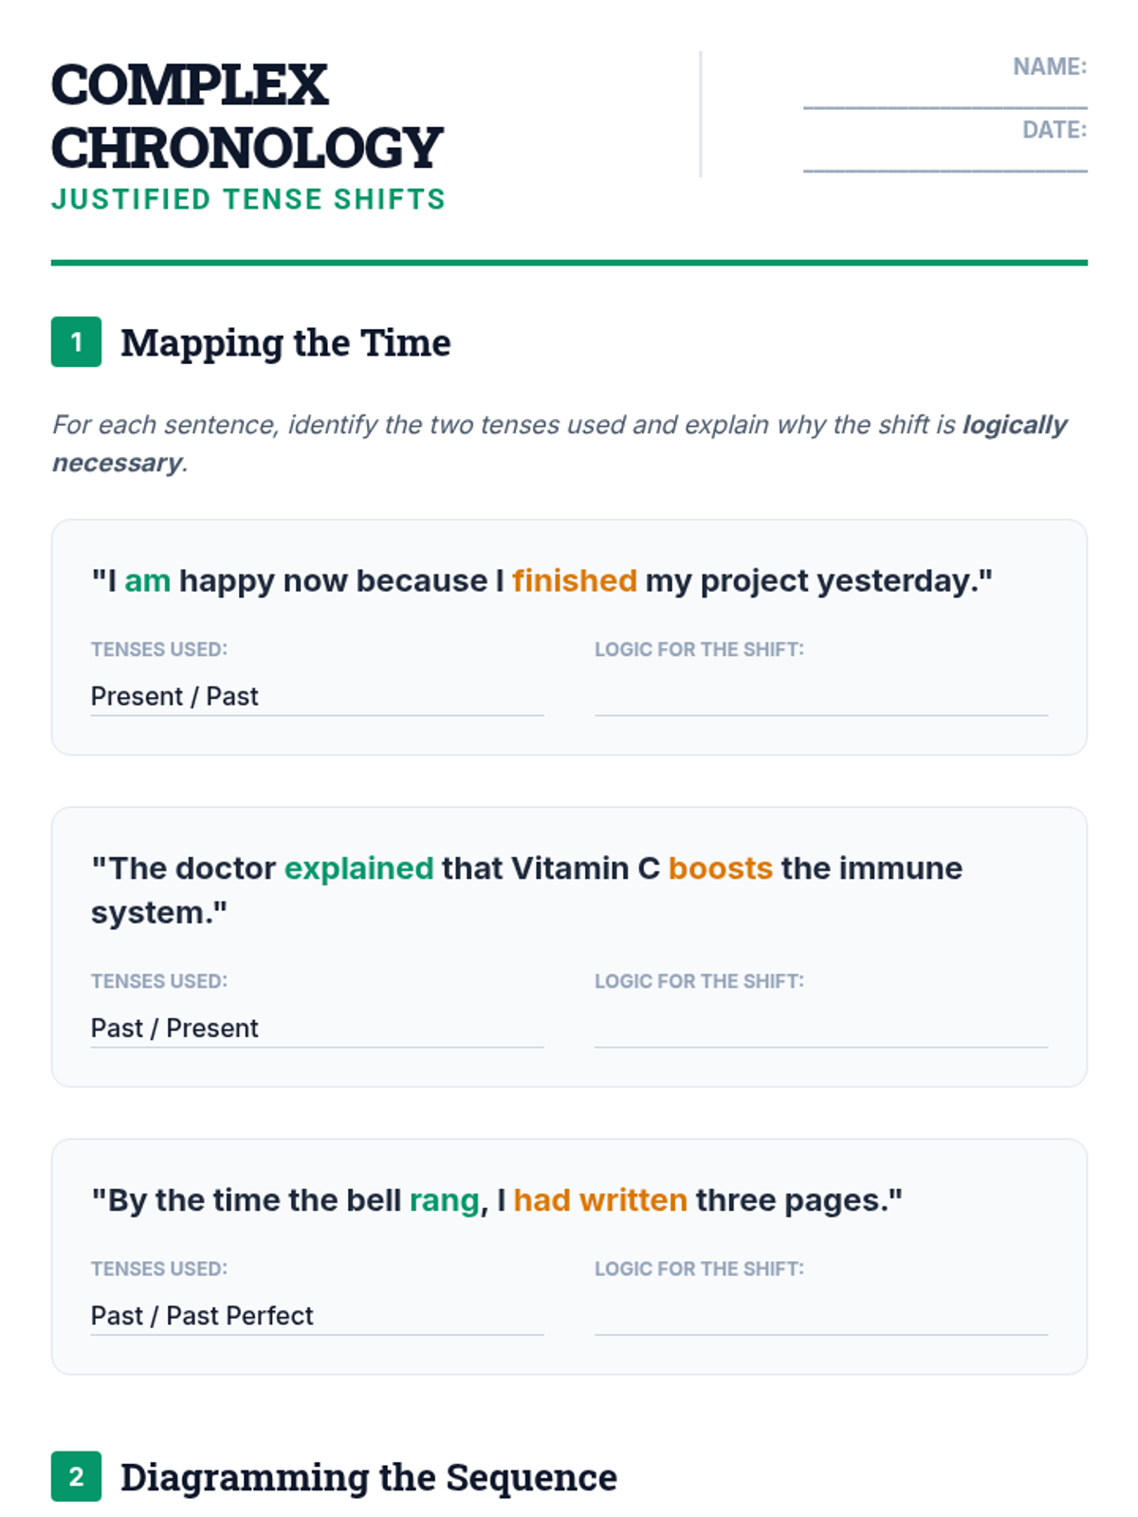The width and height of the screenshot is (1138, 1517).
Task: Click the logic line for the "finished my project" sentence
Action: coord(820,699)
